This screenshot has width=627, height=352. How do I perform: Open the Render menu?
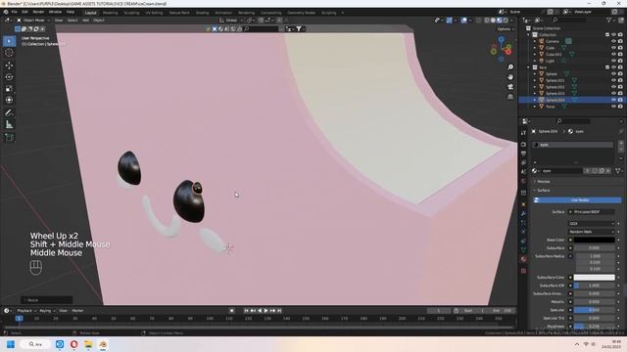coord(38,13)
